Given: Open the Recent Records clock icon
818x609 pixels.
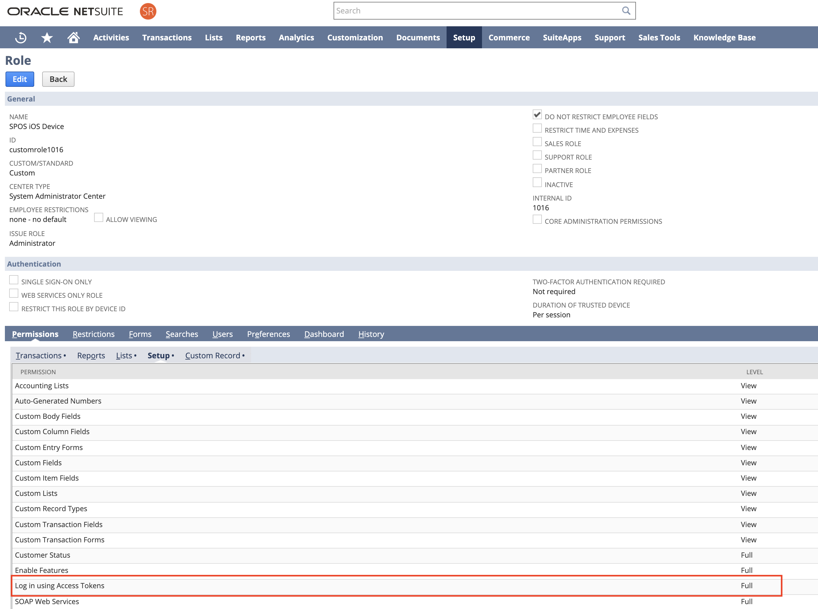Looking at the screenshot, I should click(x=21, y=38).
